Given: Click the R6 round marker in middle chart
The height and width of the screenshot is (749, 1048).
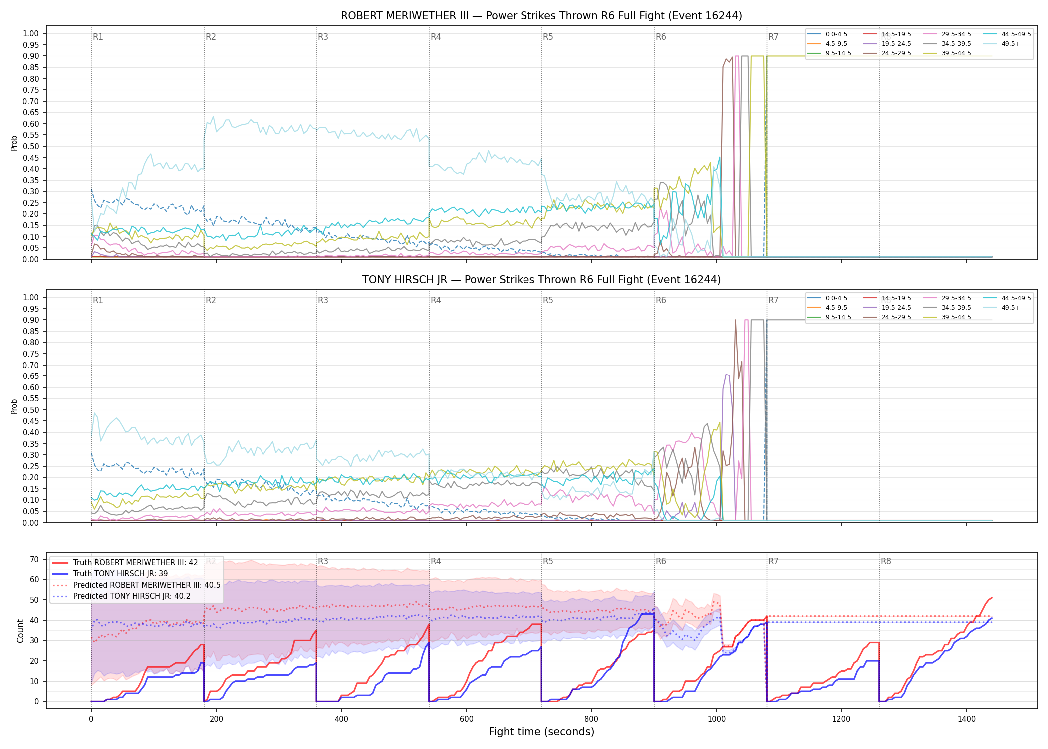Looking at the screenshot, I should coord(661,300).
